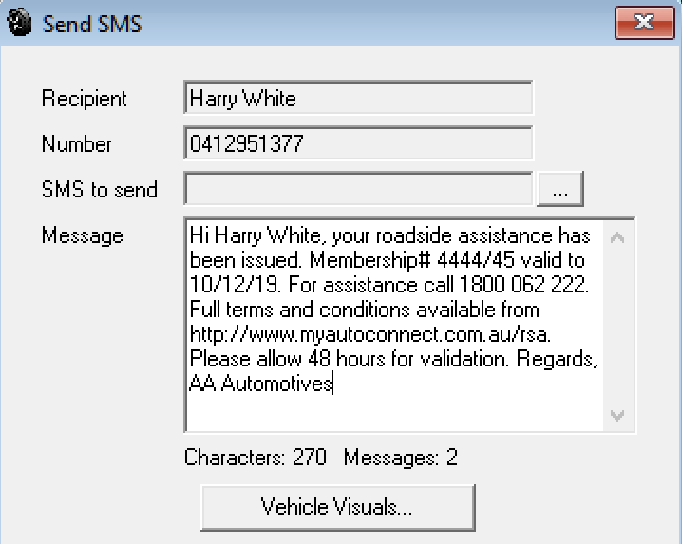This screenshot has height=544, width=682.
Task: Click the Recipient label
Action: [84, 99]
